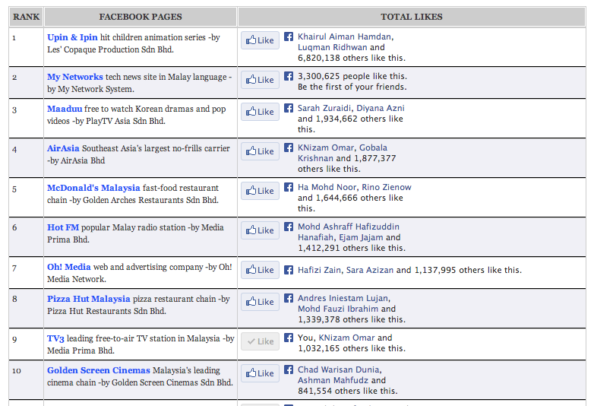
Task: Open Ha Mohd Noor's profile
Action: pyautogui.click(x=327, y=187)
